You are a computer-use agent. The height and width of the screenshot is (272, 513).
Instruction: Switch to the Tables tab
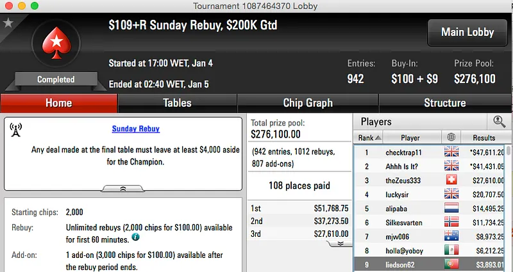177,103
